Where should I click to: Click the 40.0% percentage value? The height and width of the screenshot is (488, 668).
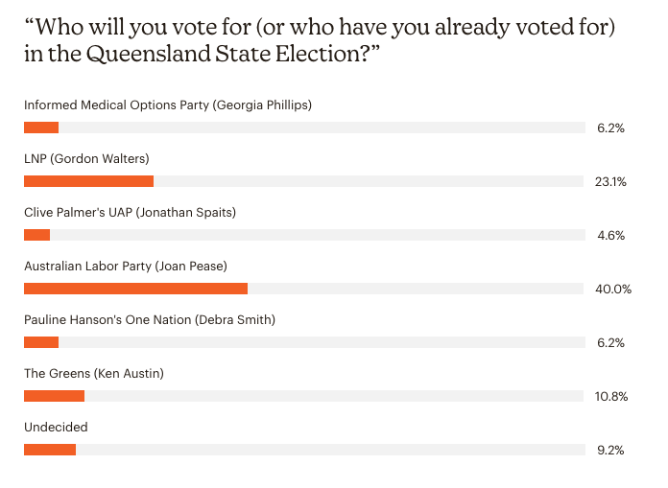pos(613,290)
